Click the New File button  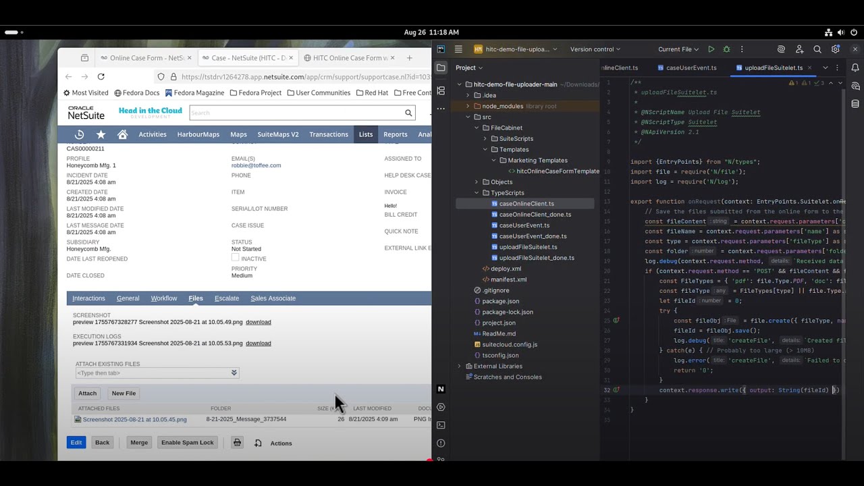click(124, 394)
